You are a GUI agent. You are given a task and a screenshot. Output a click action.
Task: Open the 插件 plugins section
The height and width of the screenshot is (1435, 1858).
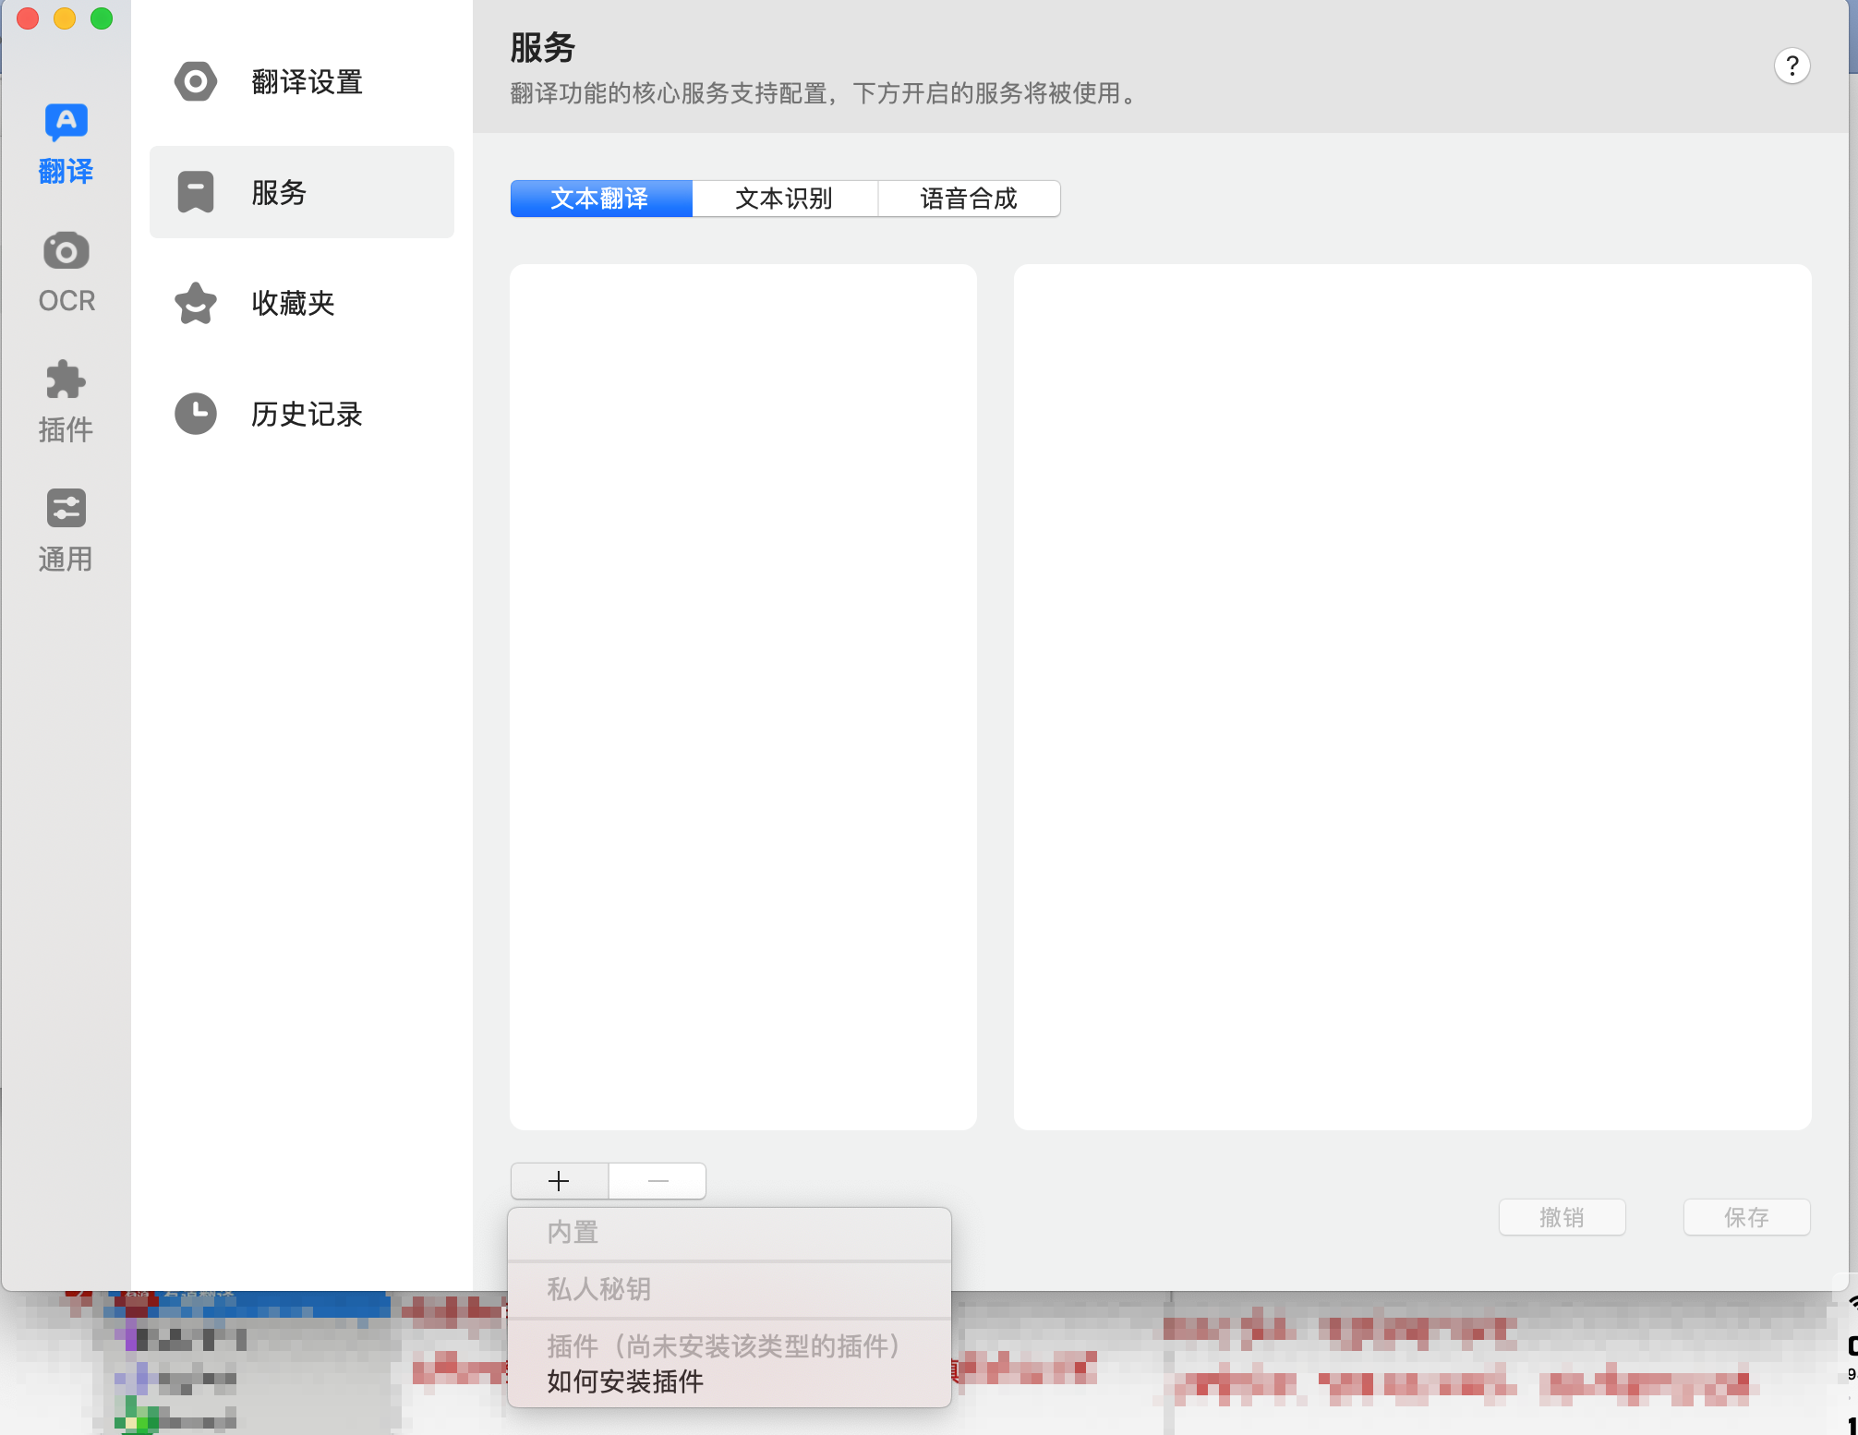[65, 400]
